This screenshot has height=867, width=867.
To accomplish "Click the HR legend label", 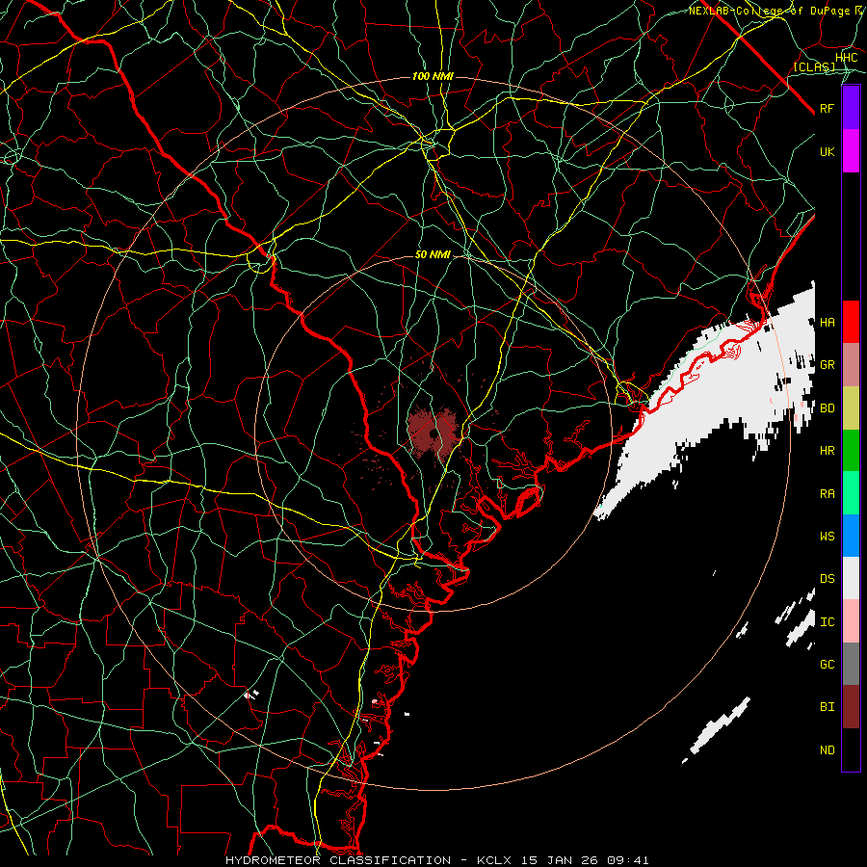I will (827, 451).
